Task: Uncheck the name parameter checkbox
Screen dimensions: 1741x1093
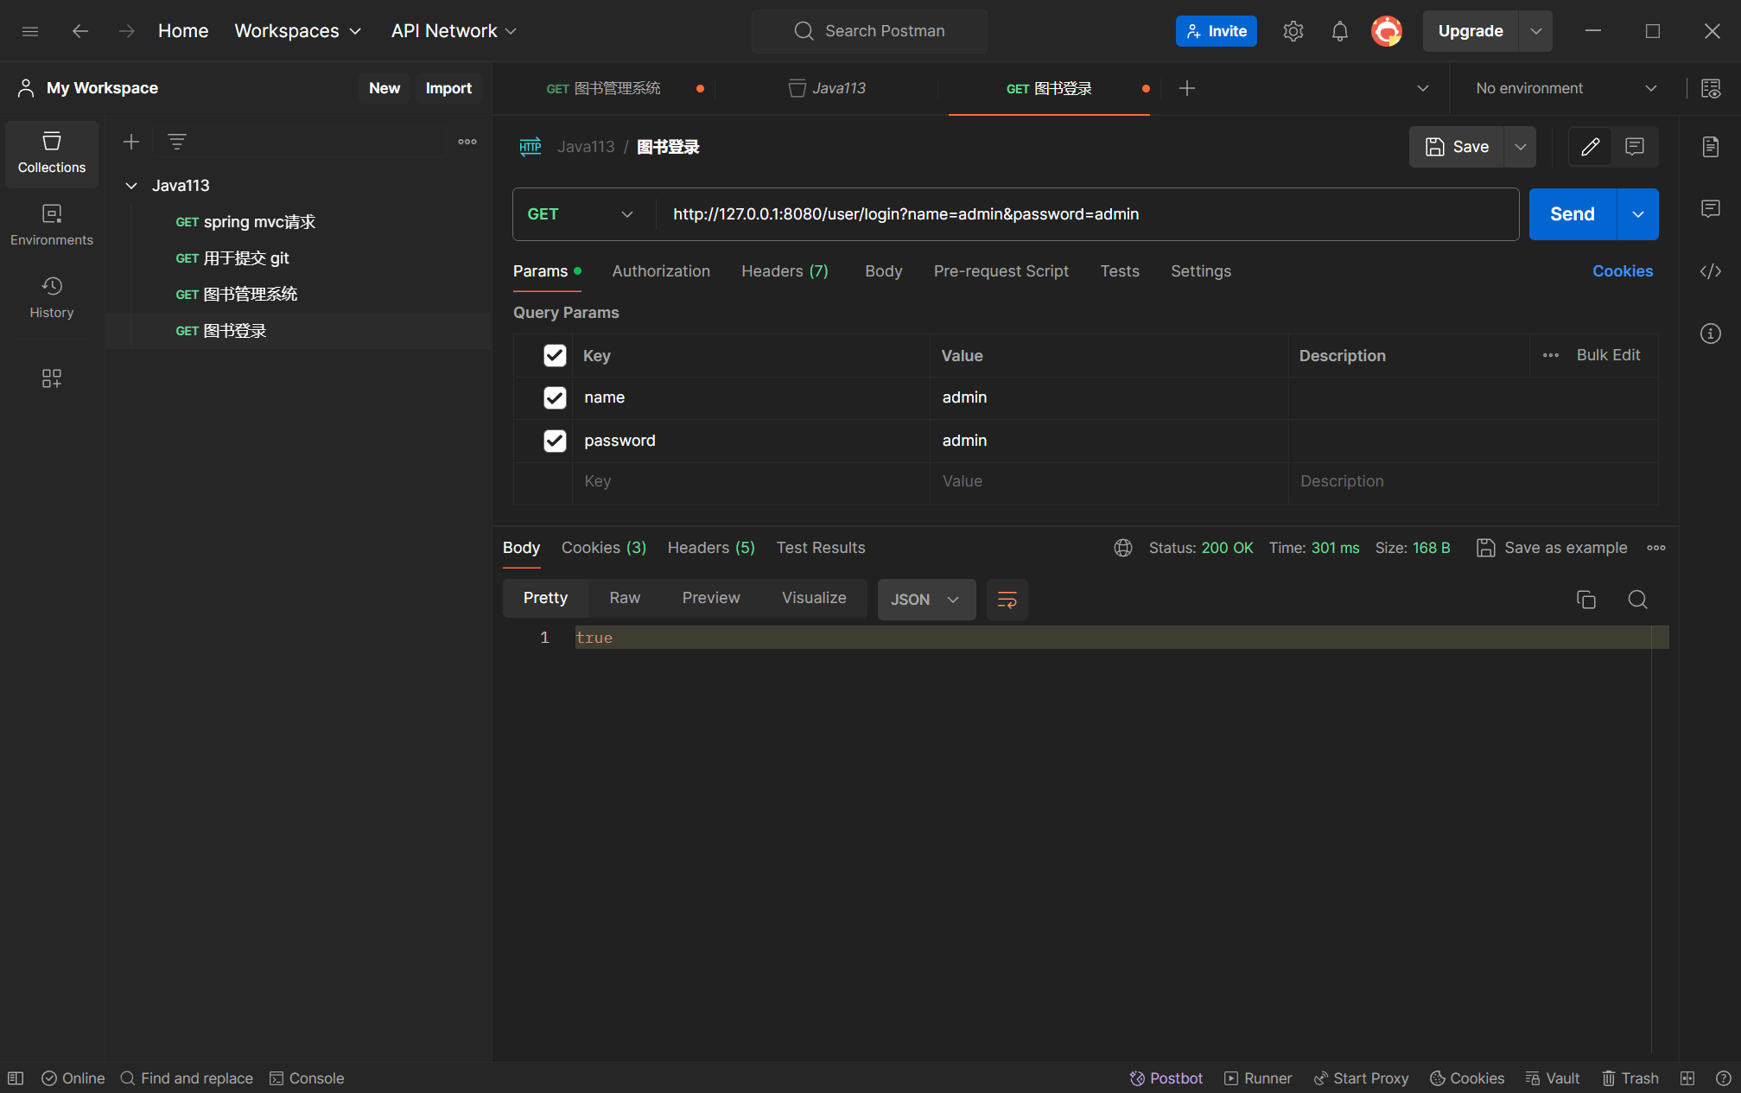Action: (x=555, y=397)
